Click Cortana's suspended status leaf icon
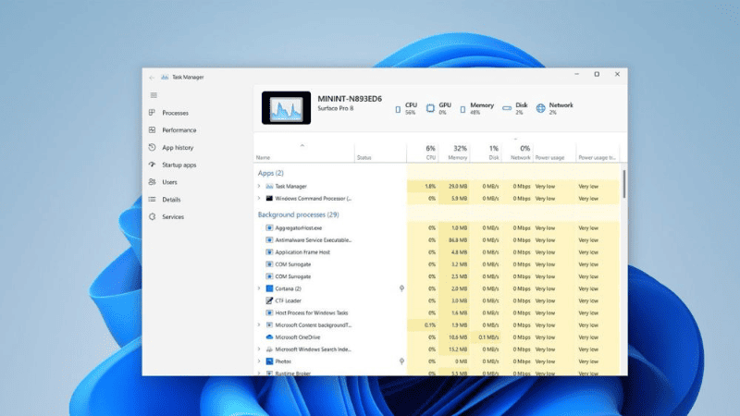 [401, 288]
